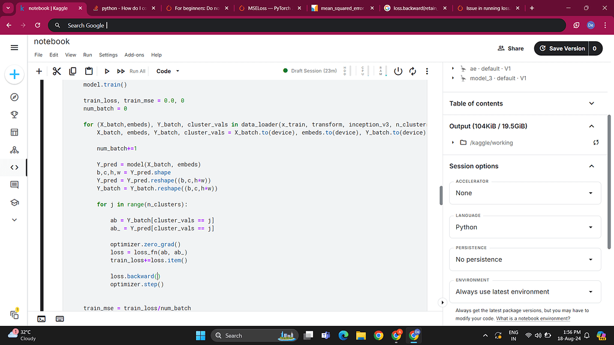Screen dimensions: 614x345
Task: Run the current cell
Action: click(x=107, y=71)
